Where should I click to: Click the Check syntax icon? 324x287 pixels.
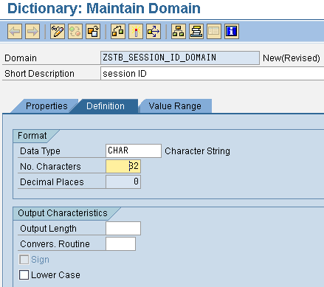(118, 32)
